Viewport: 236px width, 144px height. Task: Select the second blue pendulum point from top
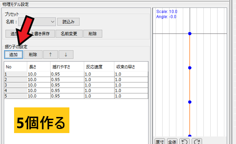coord(190,68)
